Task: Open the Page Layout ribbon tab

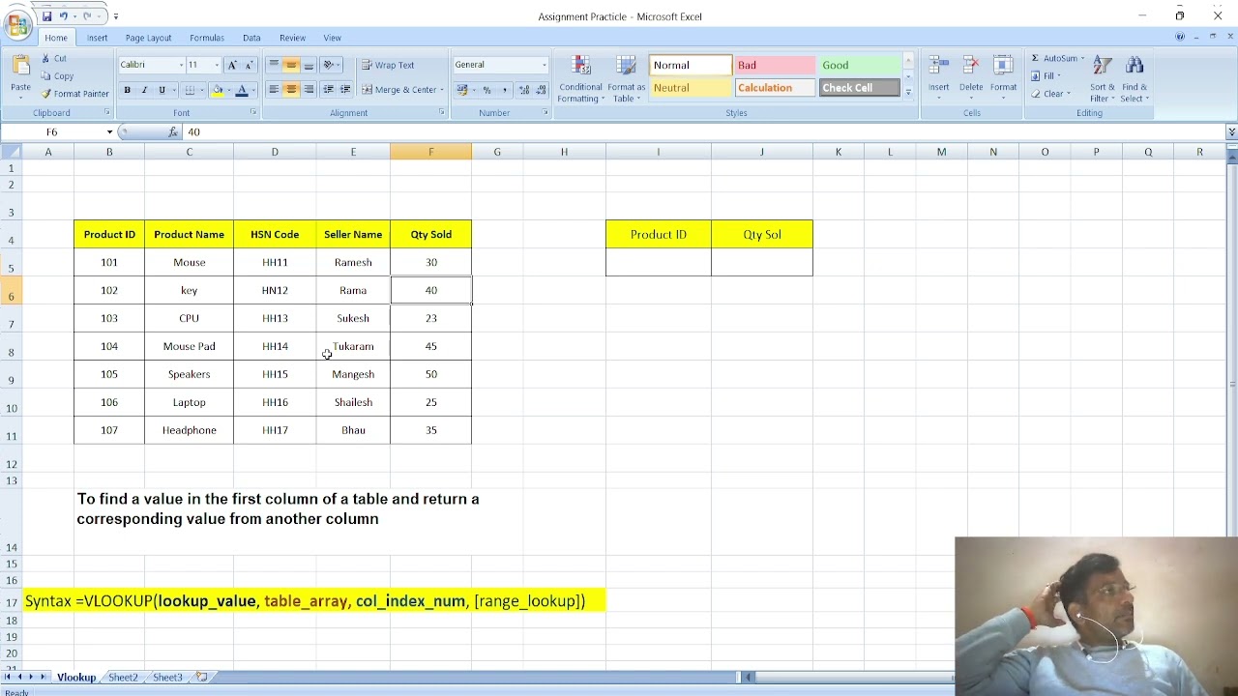Action: pos(148,38)
